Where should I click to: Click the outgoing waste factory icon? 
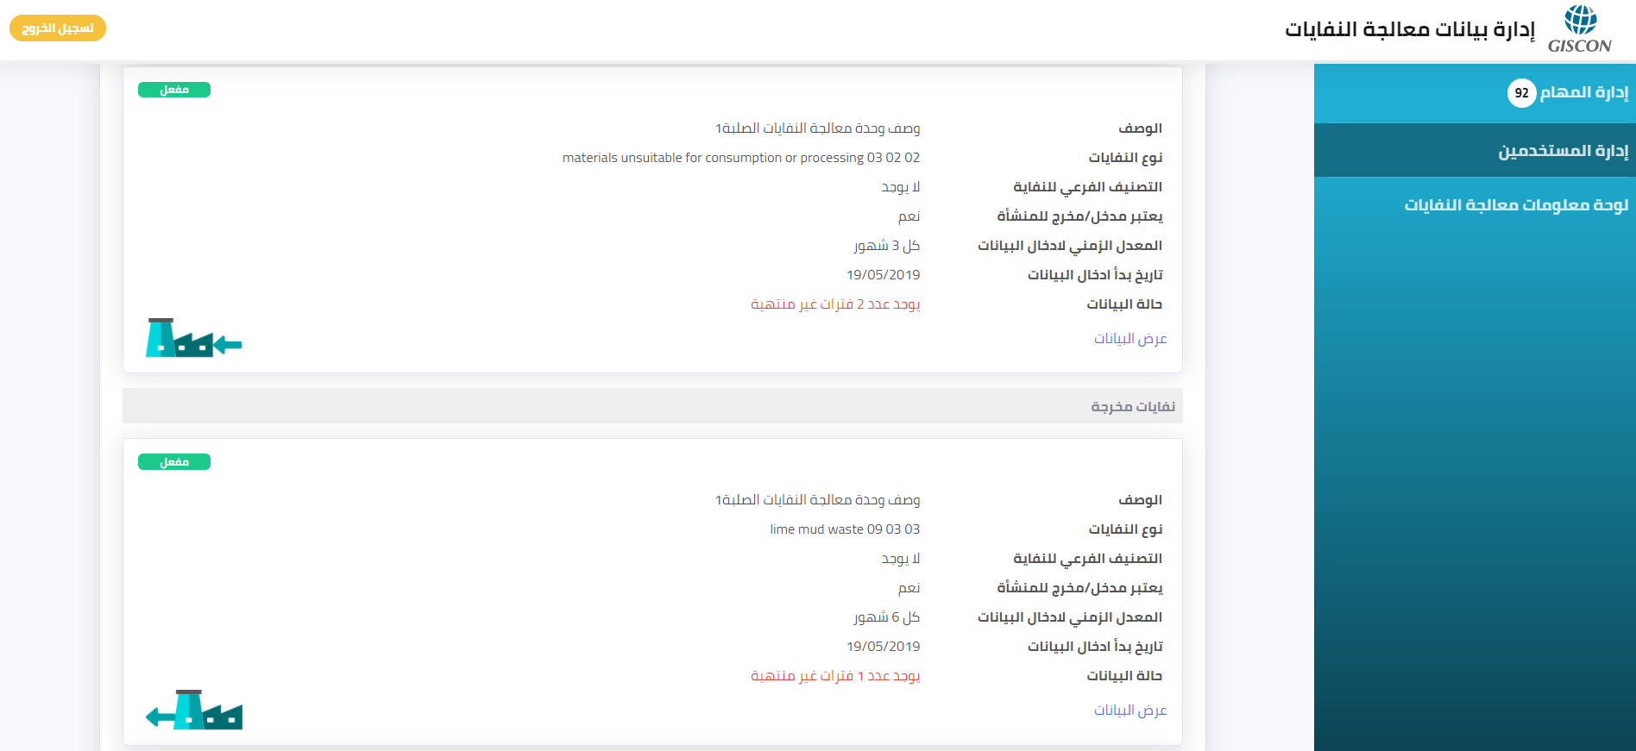click(193, 710)
